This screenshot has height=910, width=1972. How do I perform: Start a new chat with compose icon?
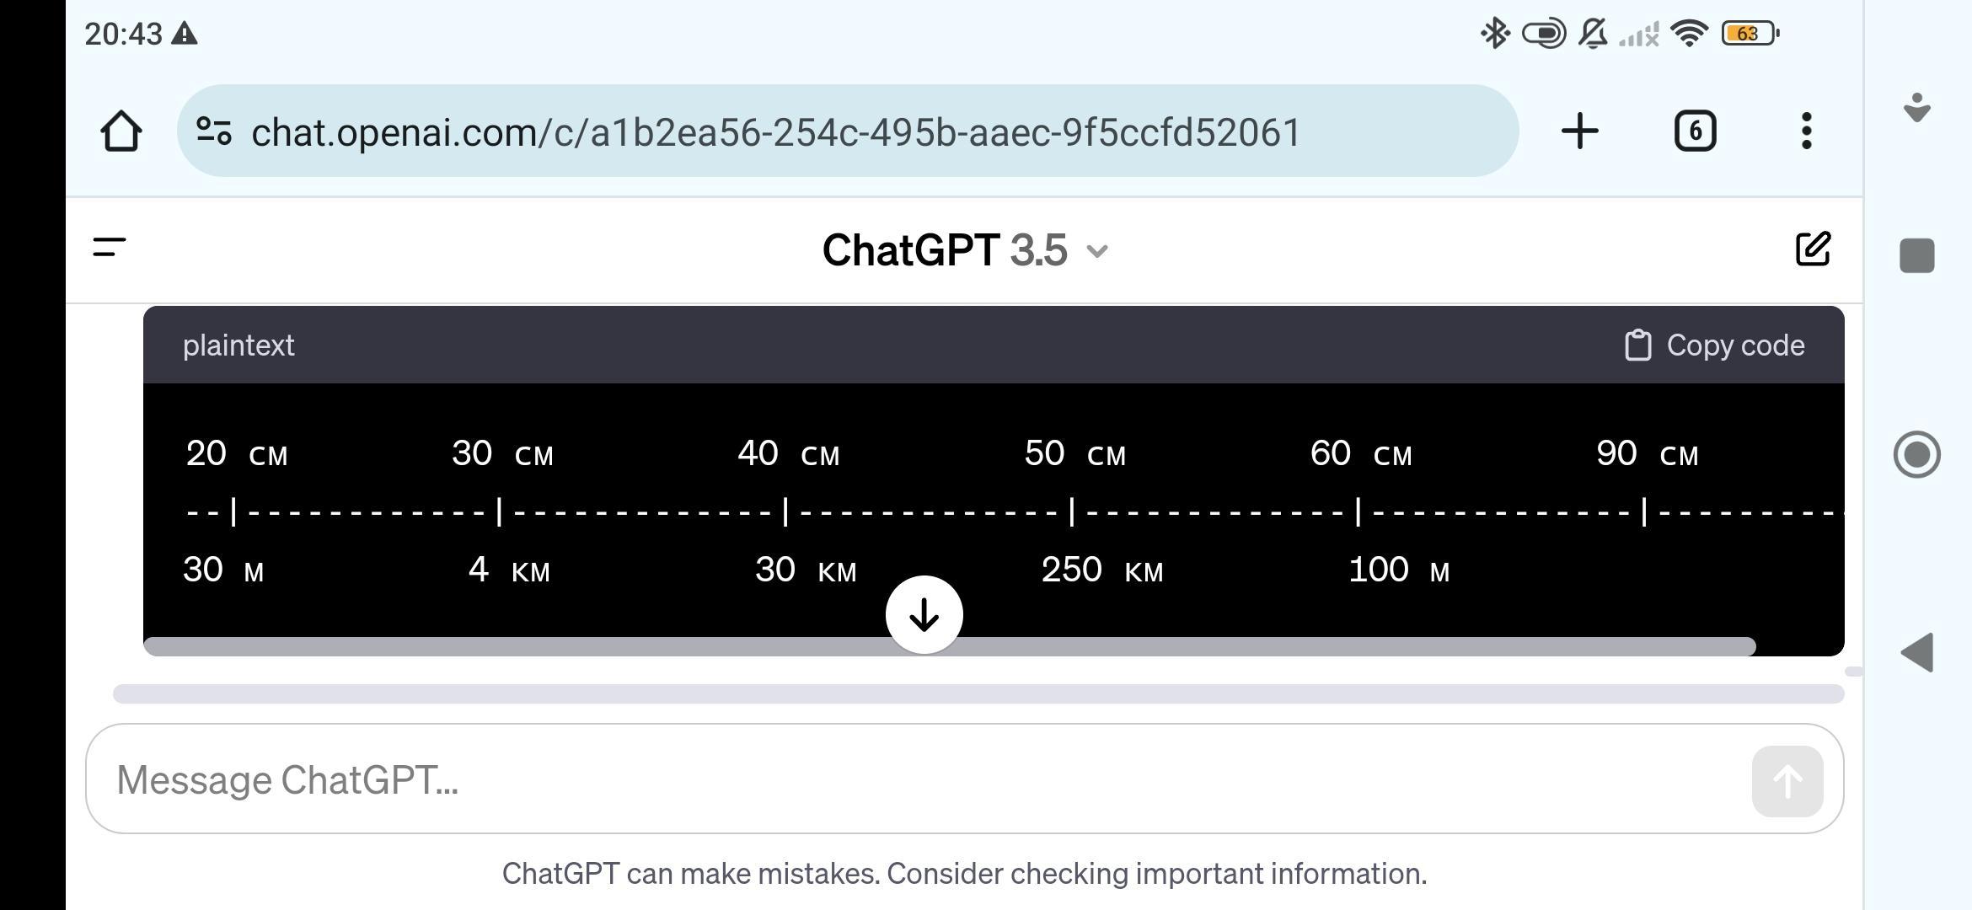[x=1813, y=249]
